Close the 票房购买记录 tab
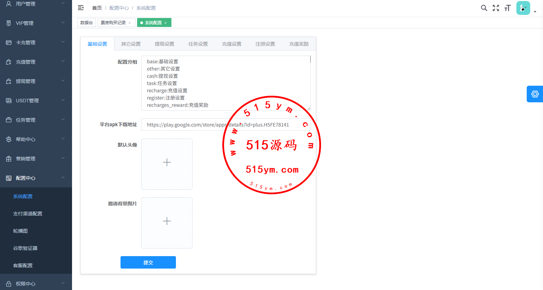The width and height of the screenshot is (543, 290). pos(130,23)
